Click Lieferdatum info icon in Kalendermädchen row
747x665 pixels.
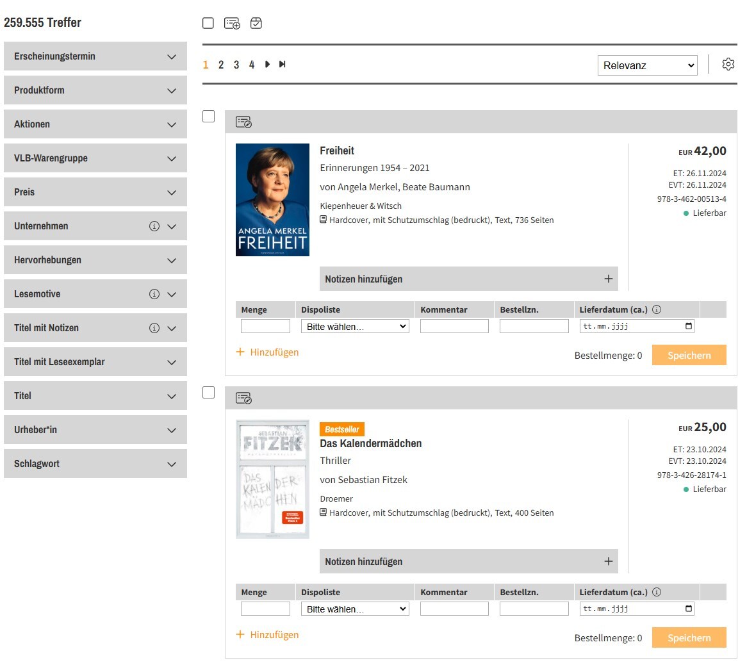(657, 592)
